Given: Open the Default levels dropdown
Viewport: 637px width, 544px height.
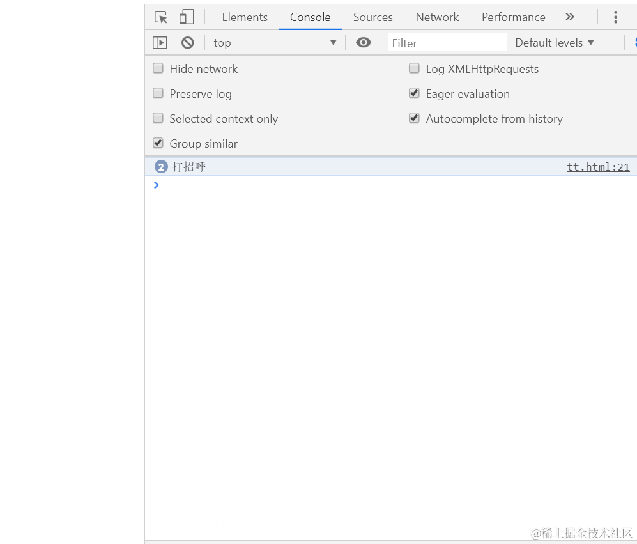Looking at the screenshot, I should pos(554,43).
